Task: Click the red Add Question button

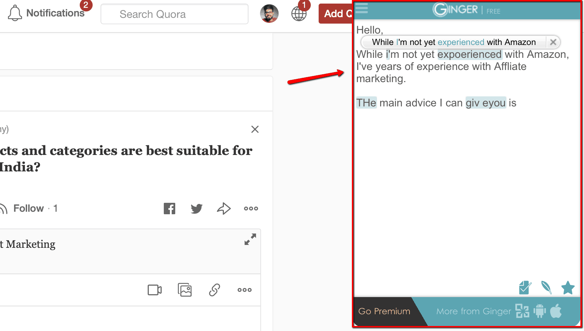Action: pyautogui.click(x=335, y=14)
